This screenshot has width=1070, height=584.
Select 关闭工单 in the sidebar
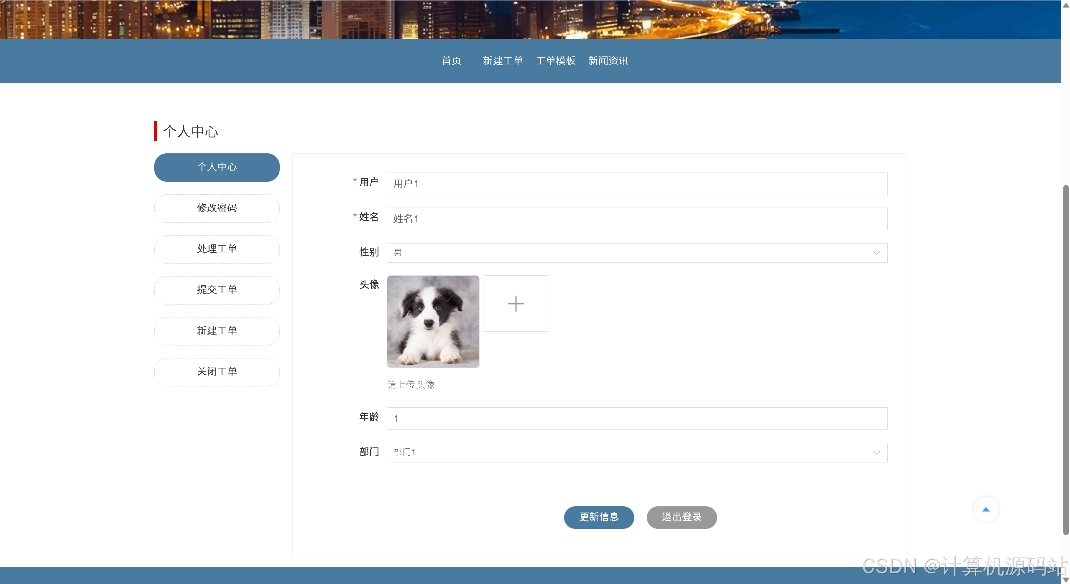(217, 372)
